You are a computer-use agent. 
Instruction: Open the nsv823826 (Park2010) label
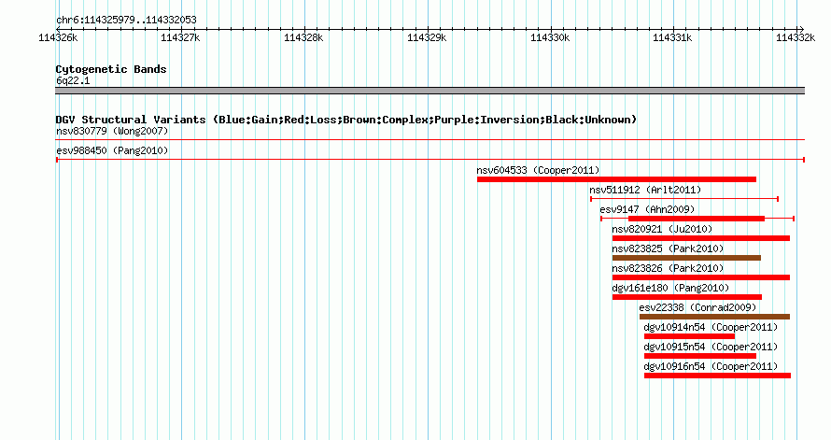(668, 268)
